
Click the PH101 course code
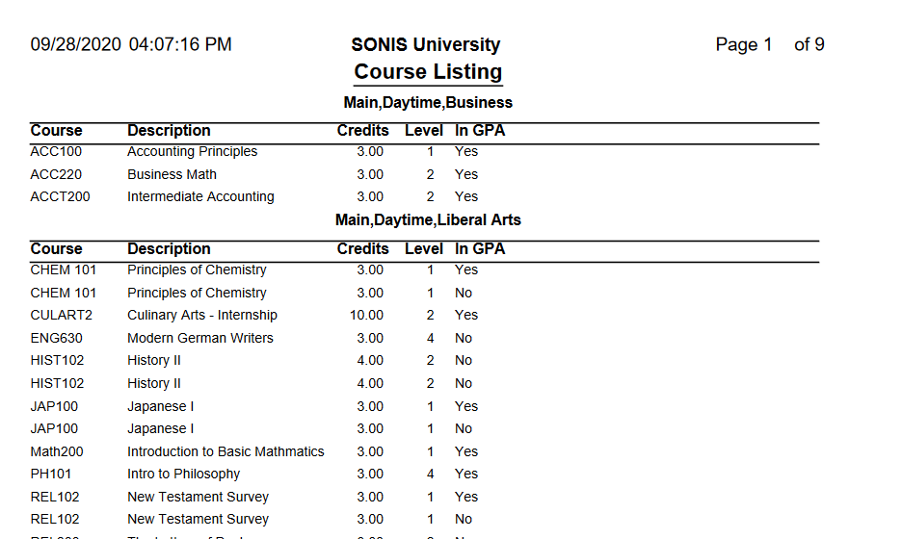(51, 475)
